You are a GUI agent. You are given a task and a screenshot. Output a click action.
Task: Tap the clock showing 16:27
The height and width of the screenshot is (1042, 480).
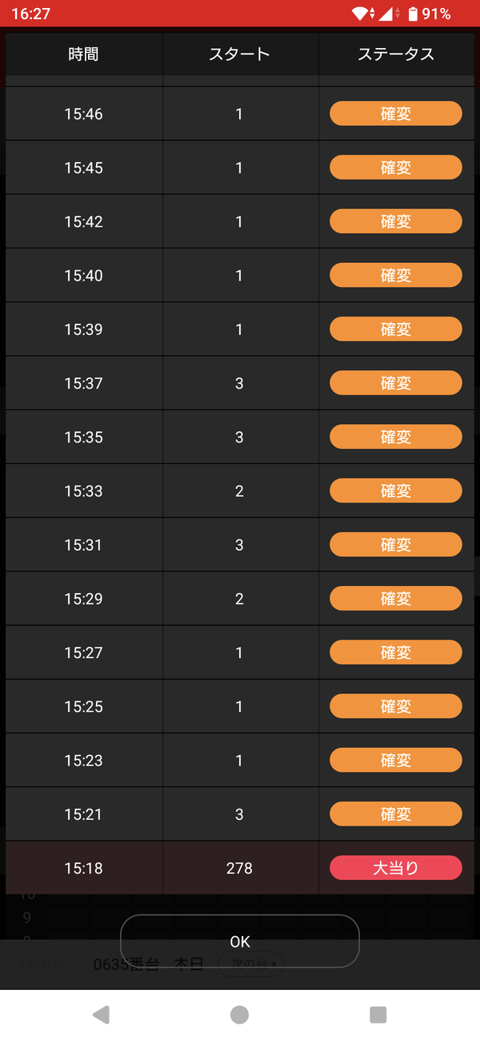[x=31, y=14]
